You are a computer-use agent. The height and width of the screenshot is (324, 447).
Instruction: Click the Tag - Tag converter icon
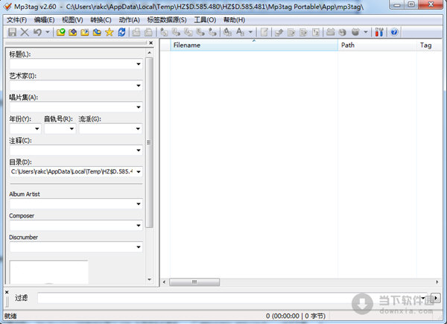212,32
